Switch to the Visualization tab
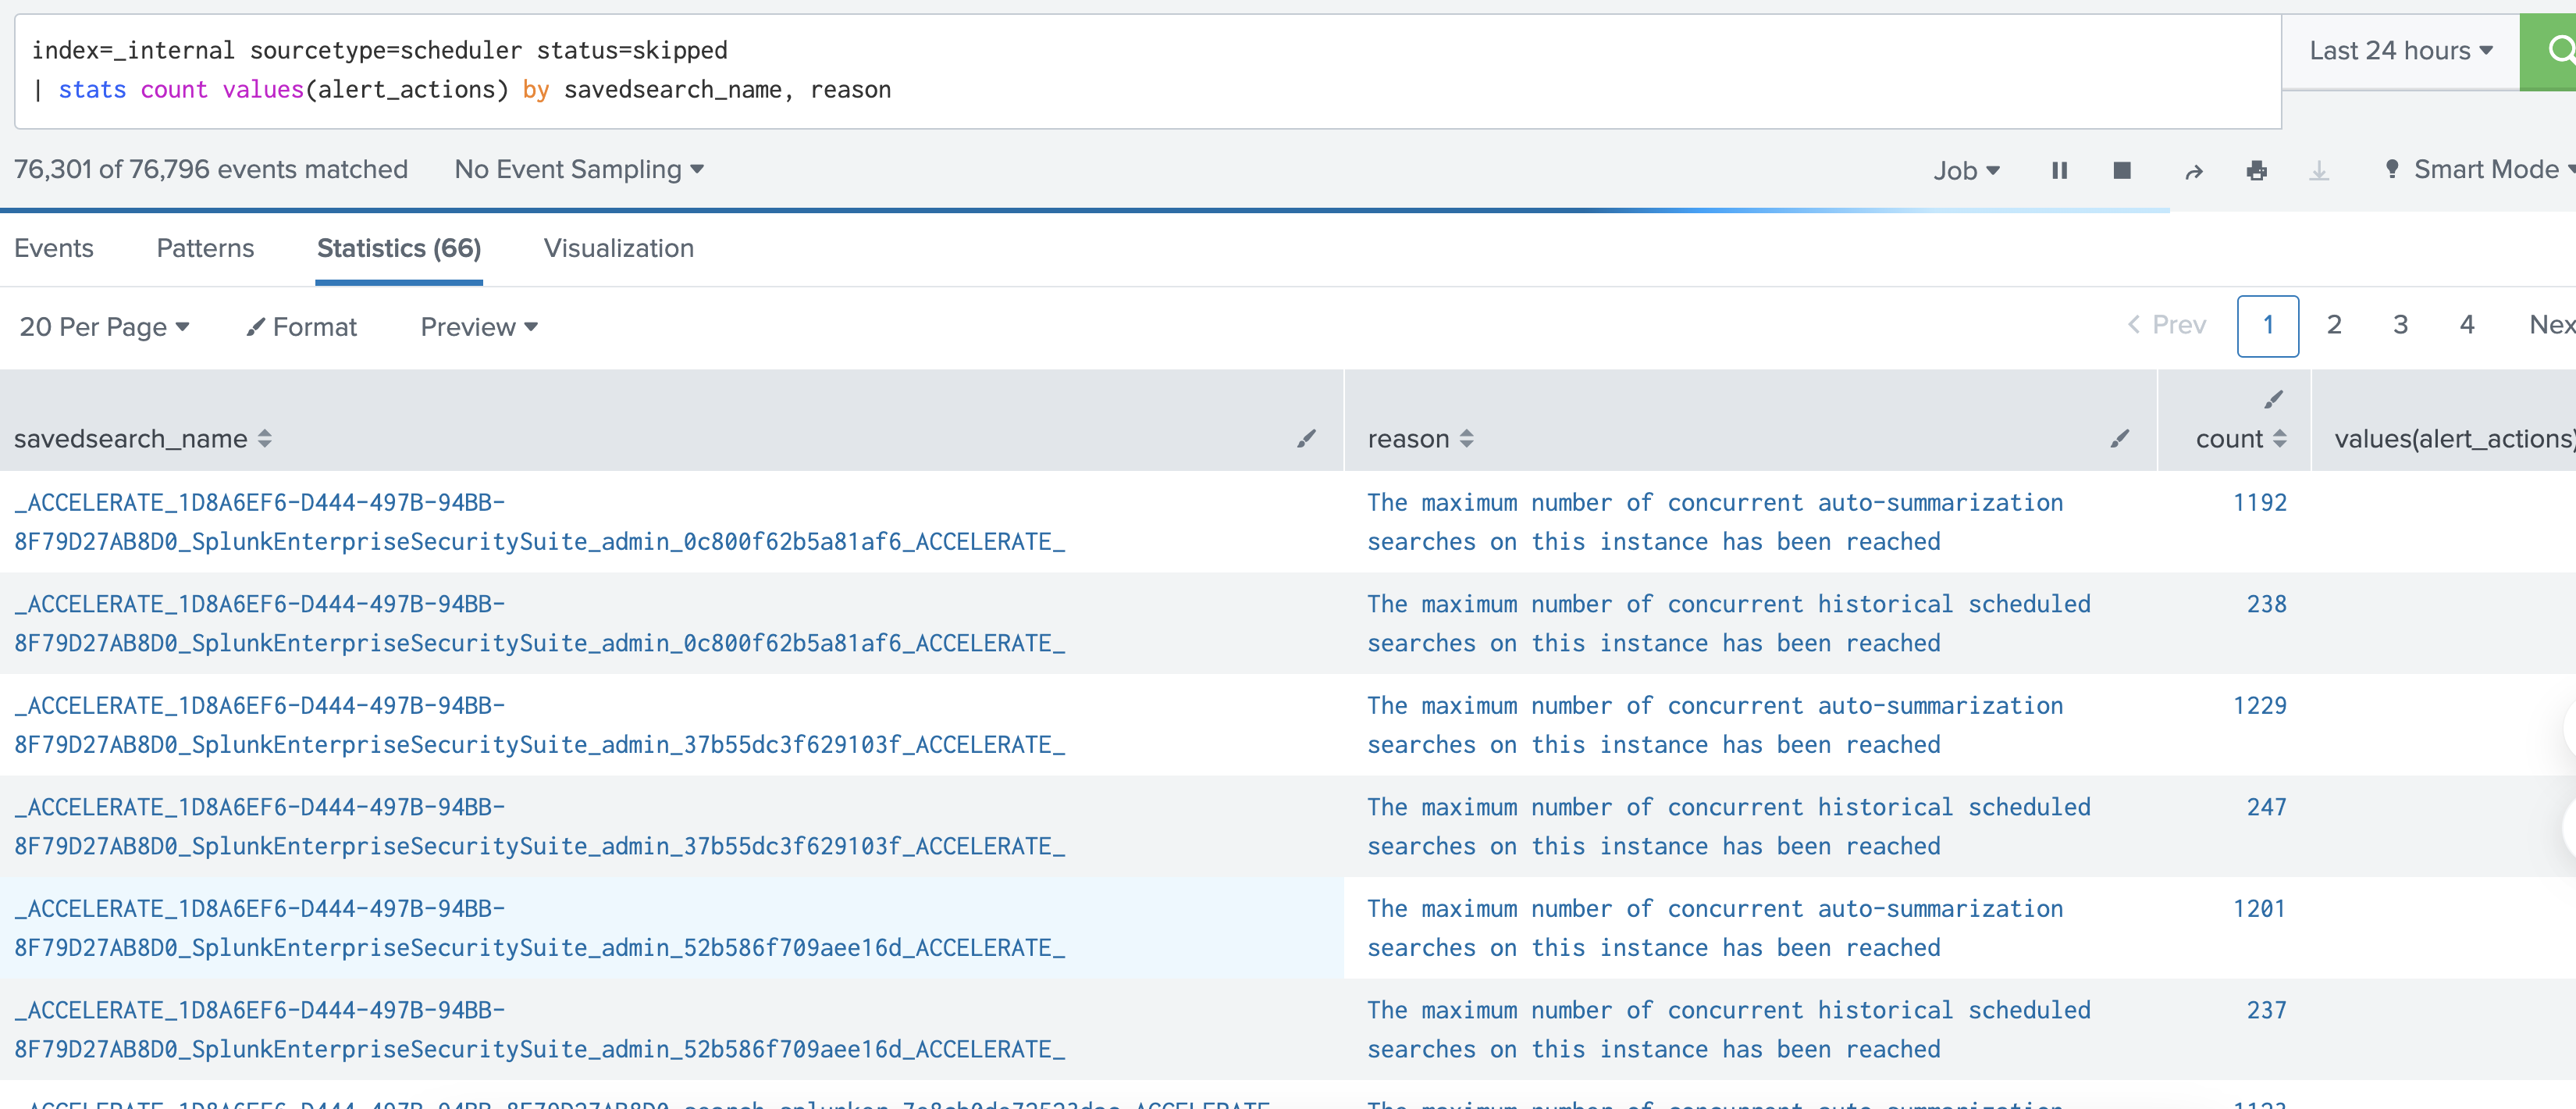This screenshot has height=1109, width=2576. pyautogui.click(x=618, y=248)
